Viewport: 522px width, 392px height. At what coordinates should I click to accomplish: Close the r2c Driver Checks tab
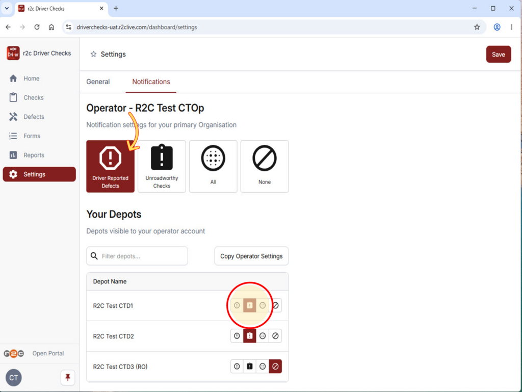pyautogui.click(x=101, y=8)
